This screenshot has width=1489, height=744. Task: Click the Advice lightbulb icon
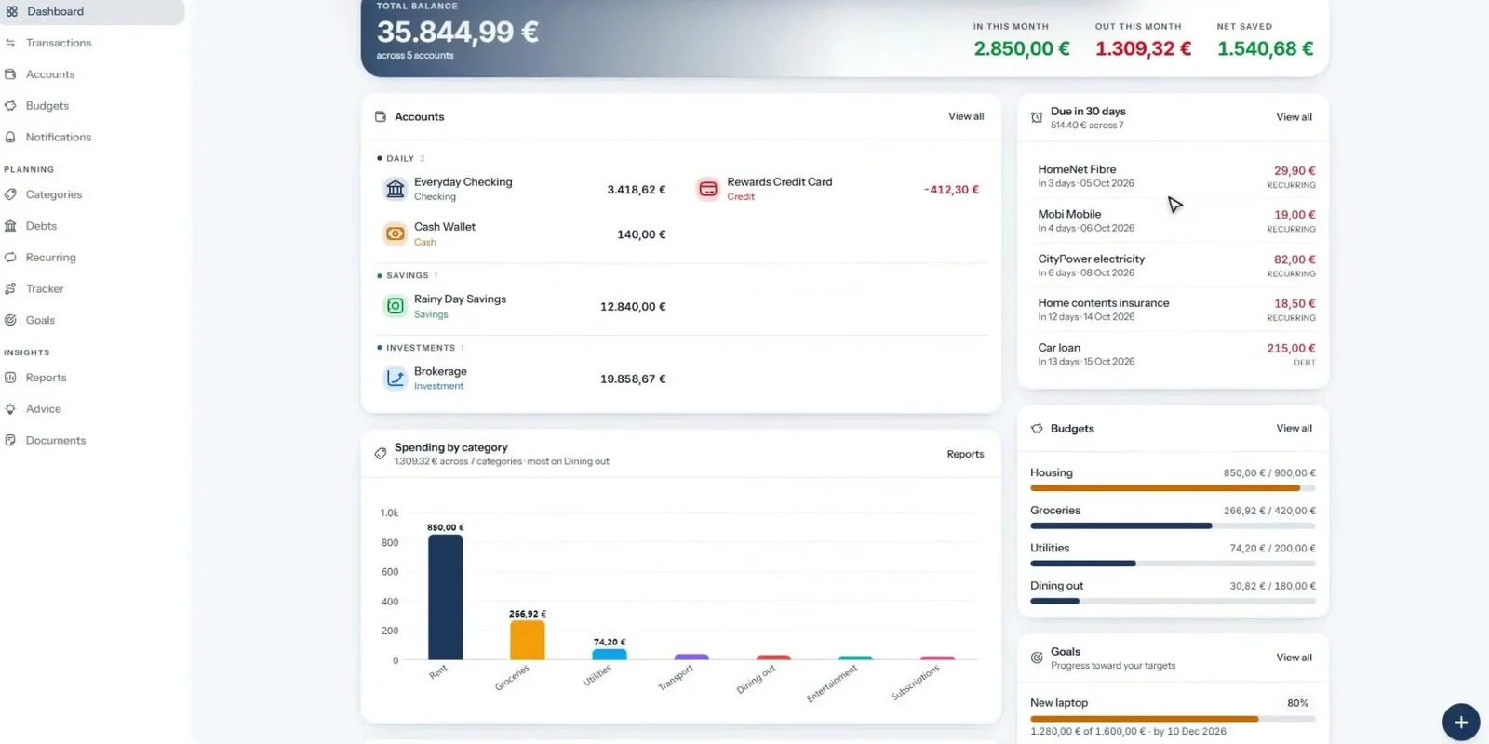point(10,409)
